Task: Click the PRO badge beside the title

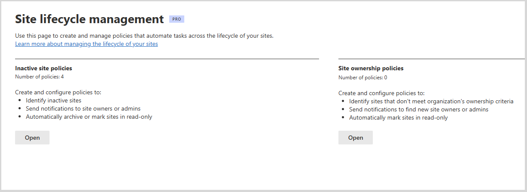Action: 177,19
